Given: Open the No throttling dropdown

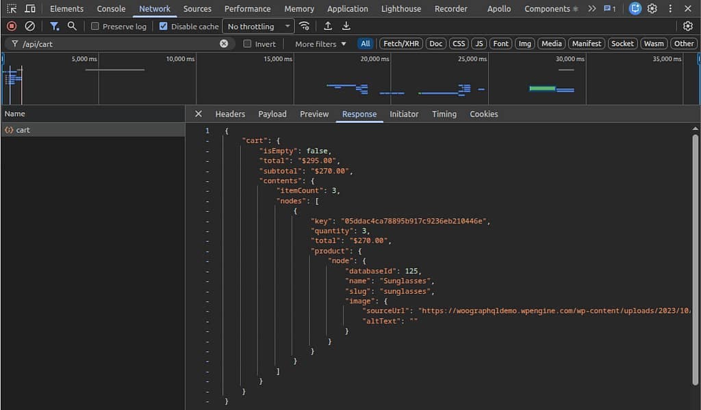Looking at the screenshot, I should (x=258, y=27).
